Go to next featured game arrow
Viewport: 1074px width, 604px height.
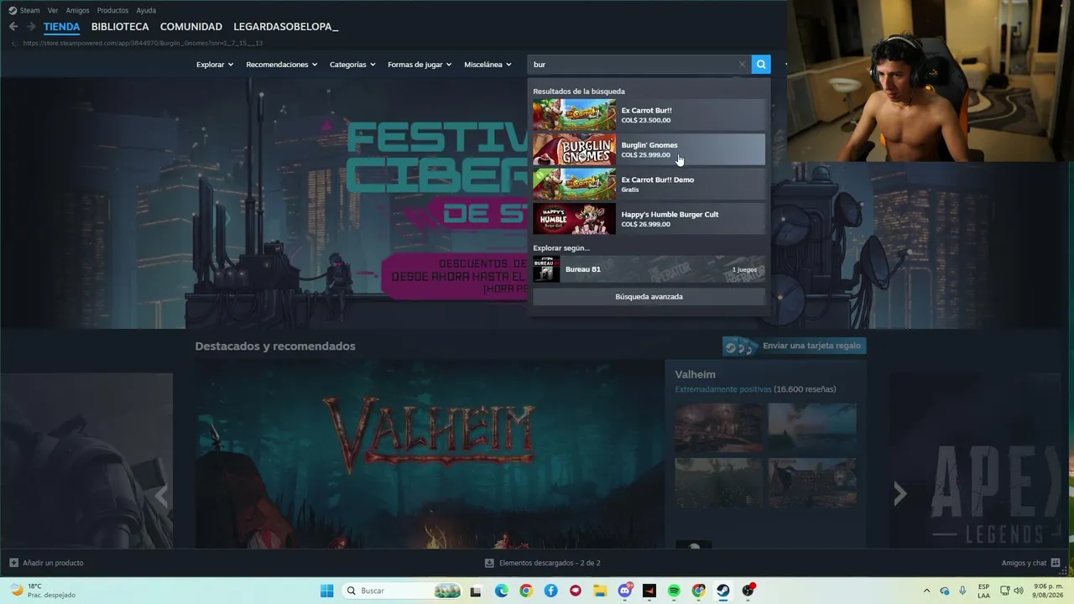[x=899, y=494]
